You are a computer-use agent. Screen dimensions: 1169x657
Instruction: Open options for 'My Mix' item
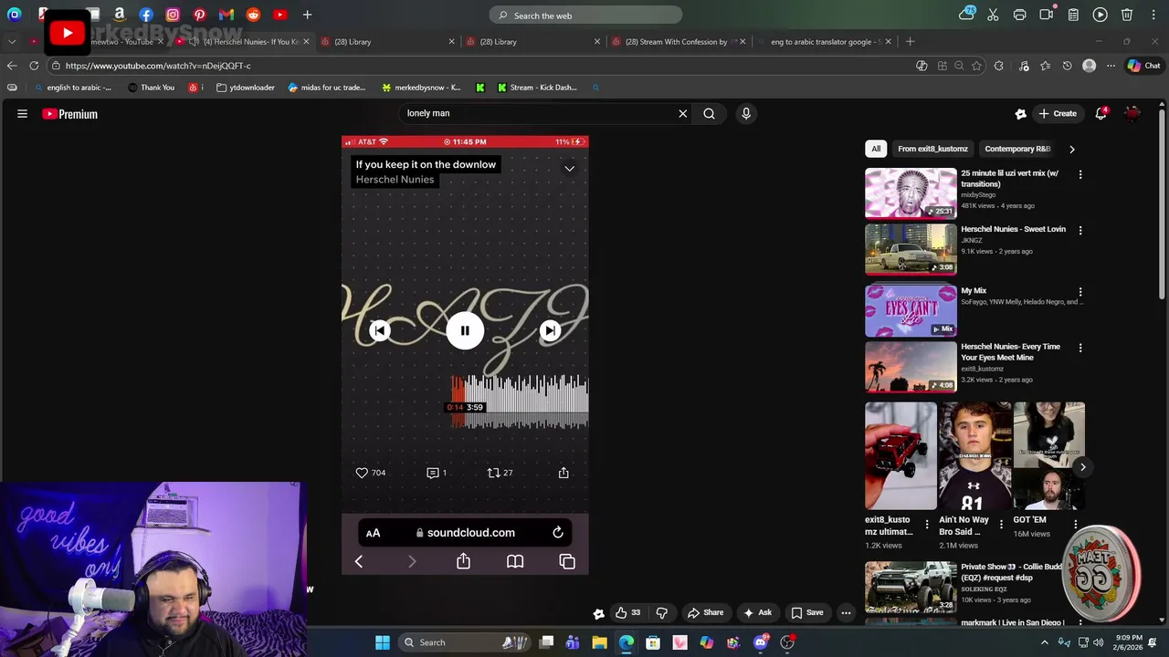(1080, 292)
